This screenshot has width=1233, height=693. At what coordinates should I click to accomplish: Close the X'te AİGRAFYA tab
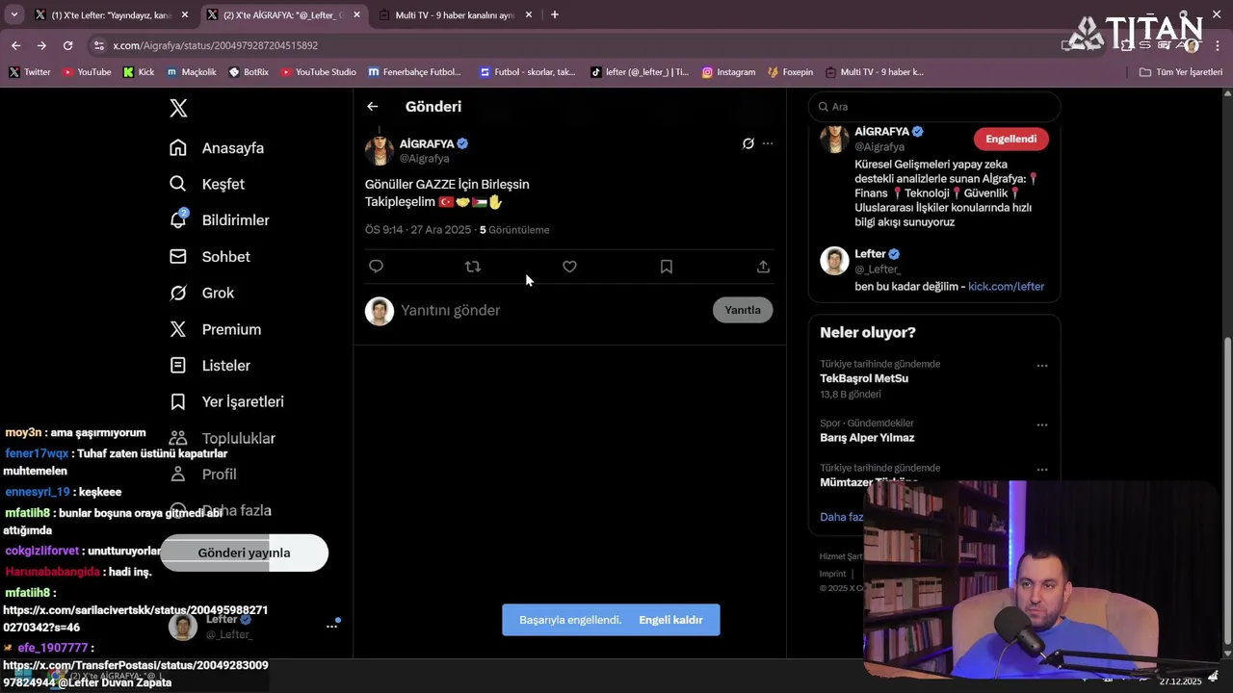pyautogui.click(x=356, y=15)
